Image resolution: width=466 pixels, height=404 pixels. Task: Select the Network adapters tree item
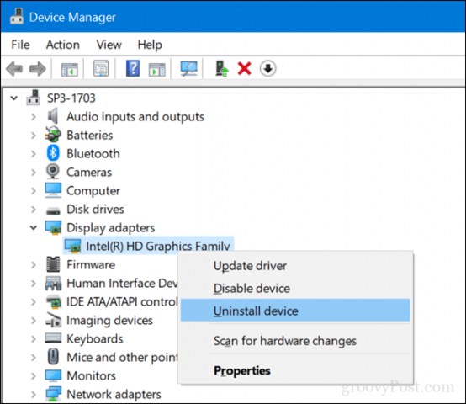(x=114, y=394)
